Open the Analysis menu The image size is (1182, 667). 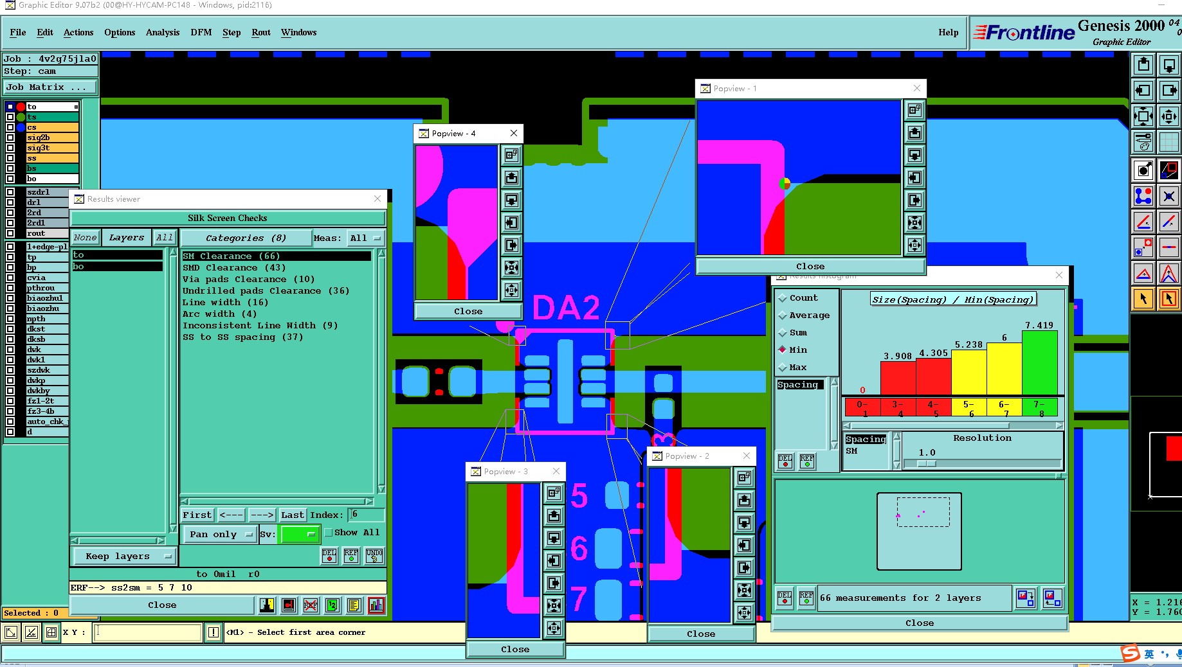click(163, 32)
